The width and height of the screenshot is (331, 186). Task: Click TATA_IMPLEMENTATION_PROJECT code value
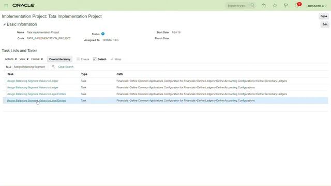(49, 38)
